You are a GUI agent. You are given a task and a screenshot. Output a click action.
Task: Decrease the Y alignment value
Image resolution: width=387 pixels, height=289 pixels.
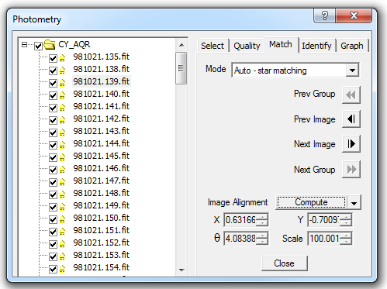click(346, 223)
